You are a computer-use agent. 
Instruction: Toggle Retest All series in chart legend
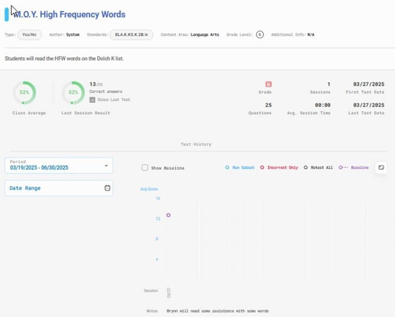click(x=318, y=168)
